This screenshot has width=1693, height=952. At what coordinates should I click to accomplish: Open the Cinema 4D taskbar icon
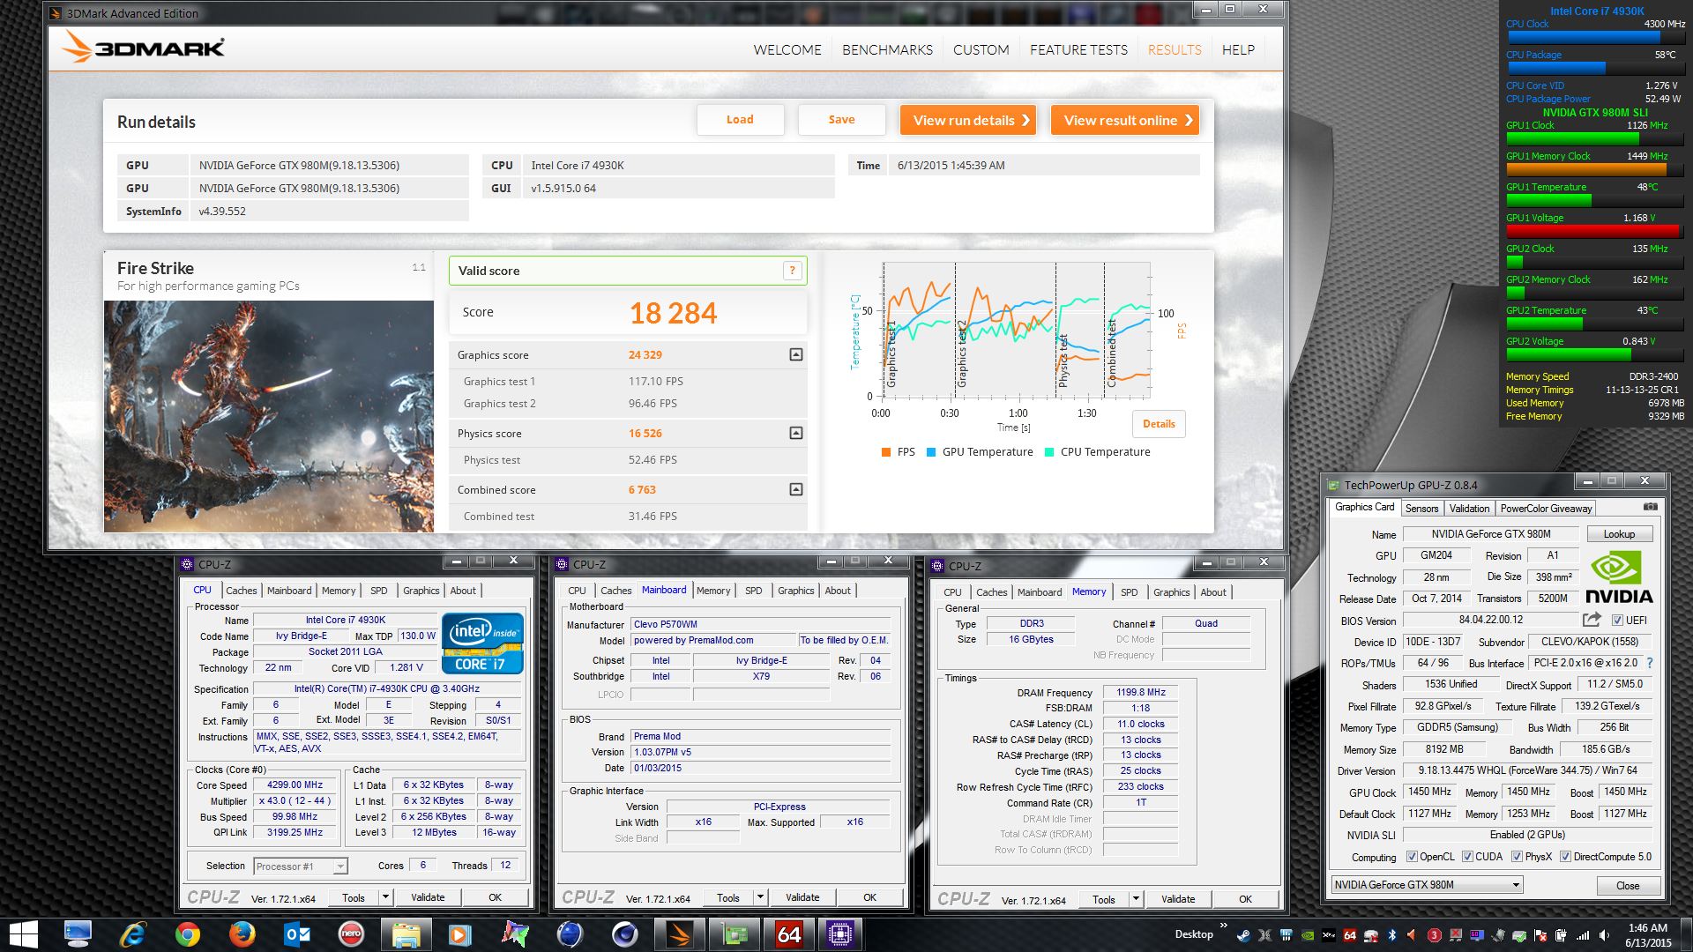point(624,934)
